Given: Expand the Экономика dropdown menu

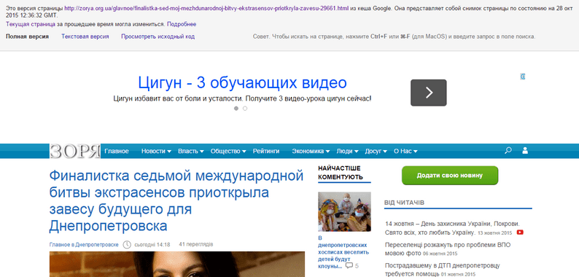Looking at the screenshot, I should click(x=311, y=151).
